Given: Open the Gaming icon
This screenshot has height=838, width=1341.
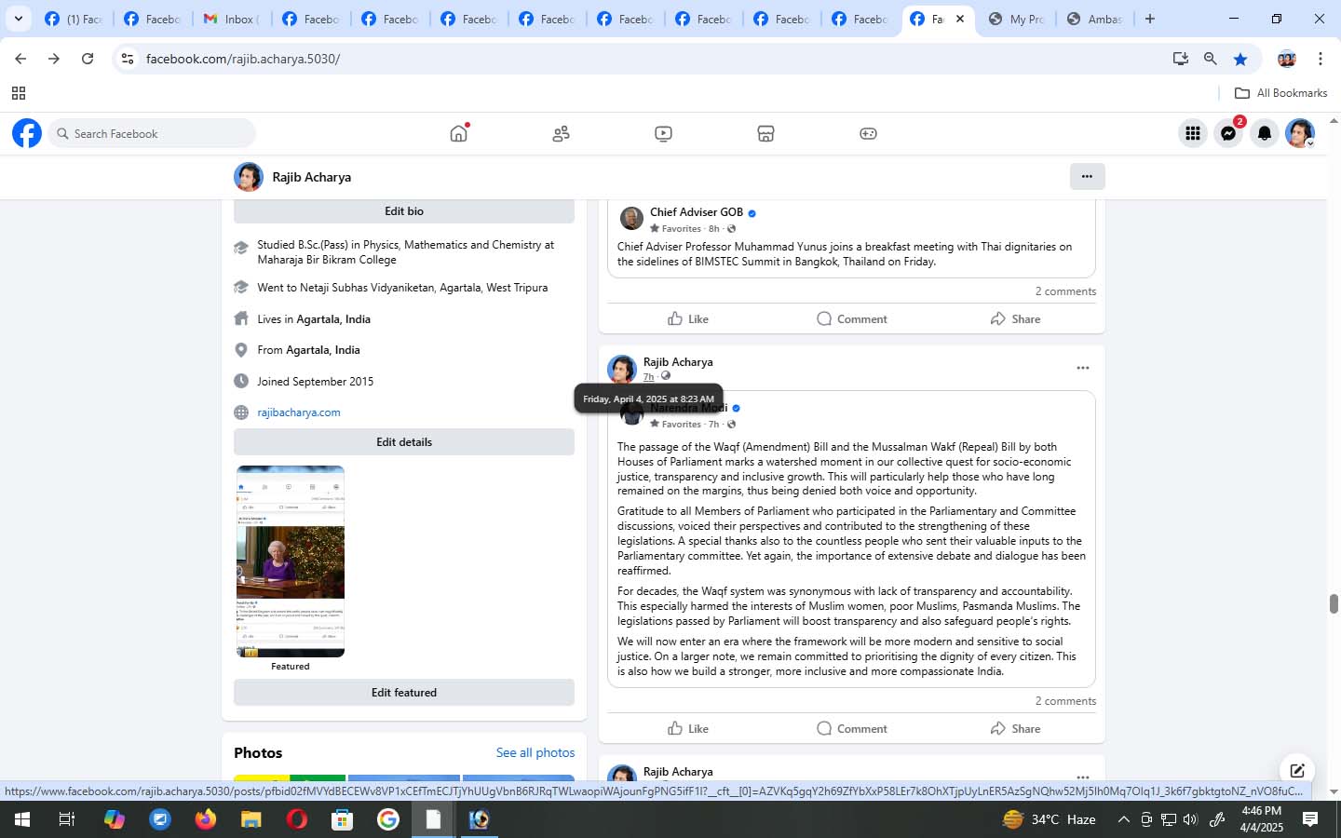Looking at the screenshot, I should pos(868,133).
